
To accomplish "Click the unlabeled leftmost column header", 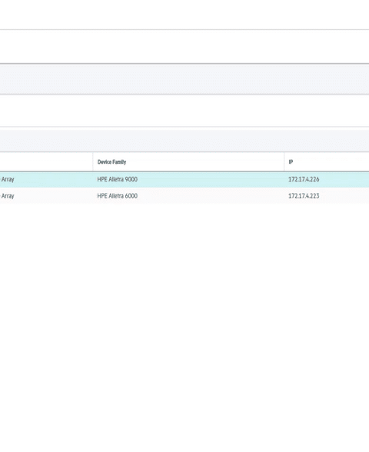I will pos(46,161).
